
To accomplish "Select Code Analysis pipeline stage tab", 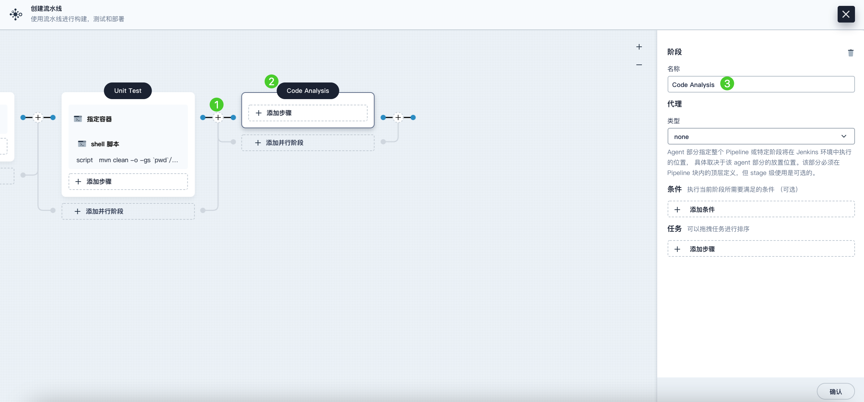I will click(307, 90).
